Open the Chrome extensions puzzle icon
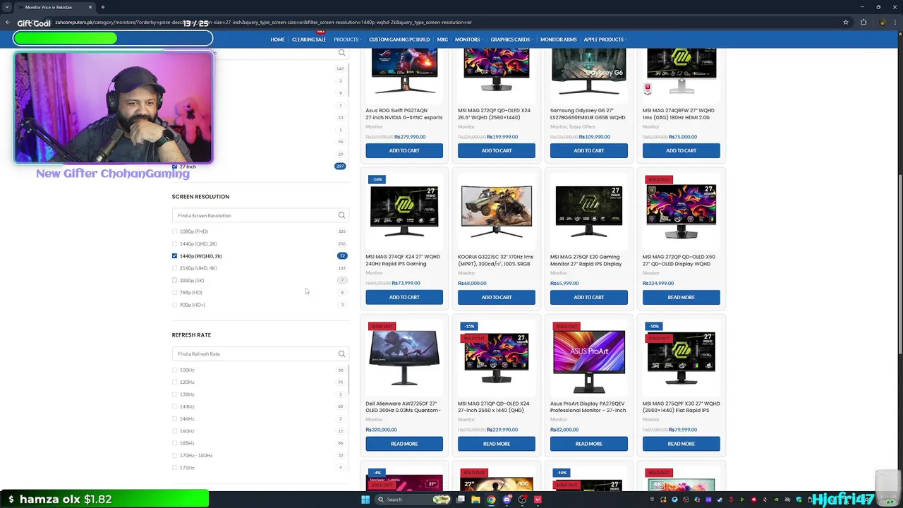This screenshot has height=508, width=903. [x=863, y=22]
